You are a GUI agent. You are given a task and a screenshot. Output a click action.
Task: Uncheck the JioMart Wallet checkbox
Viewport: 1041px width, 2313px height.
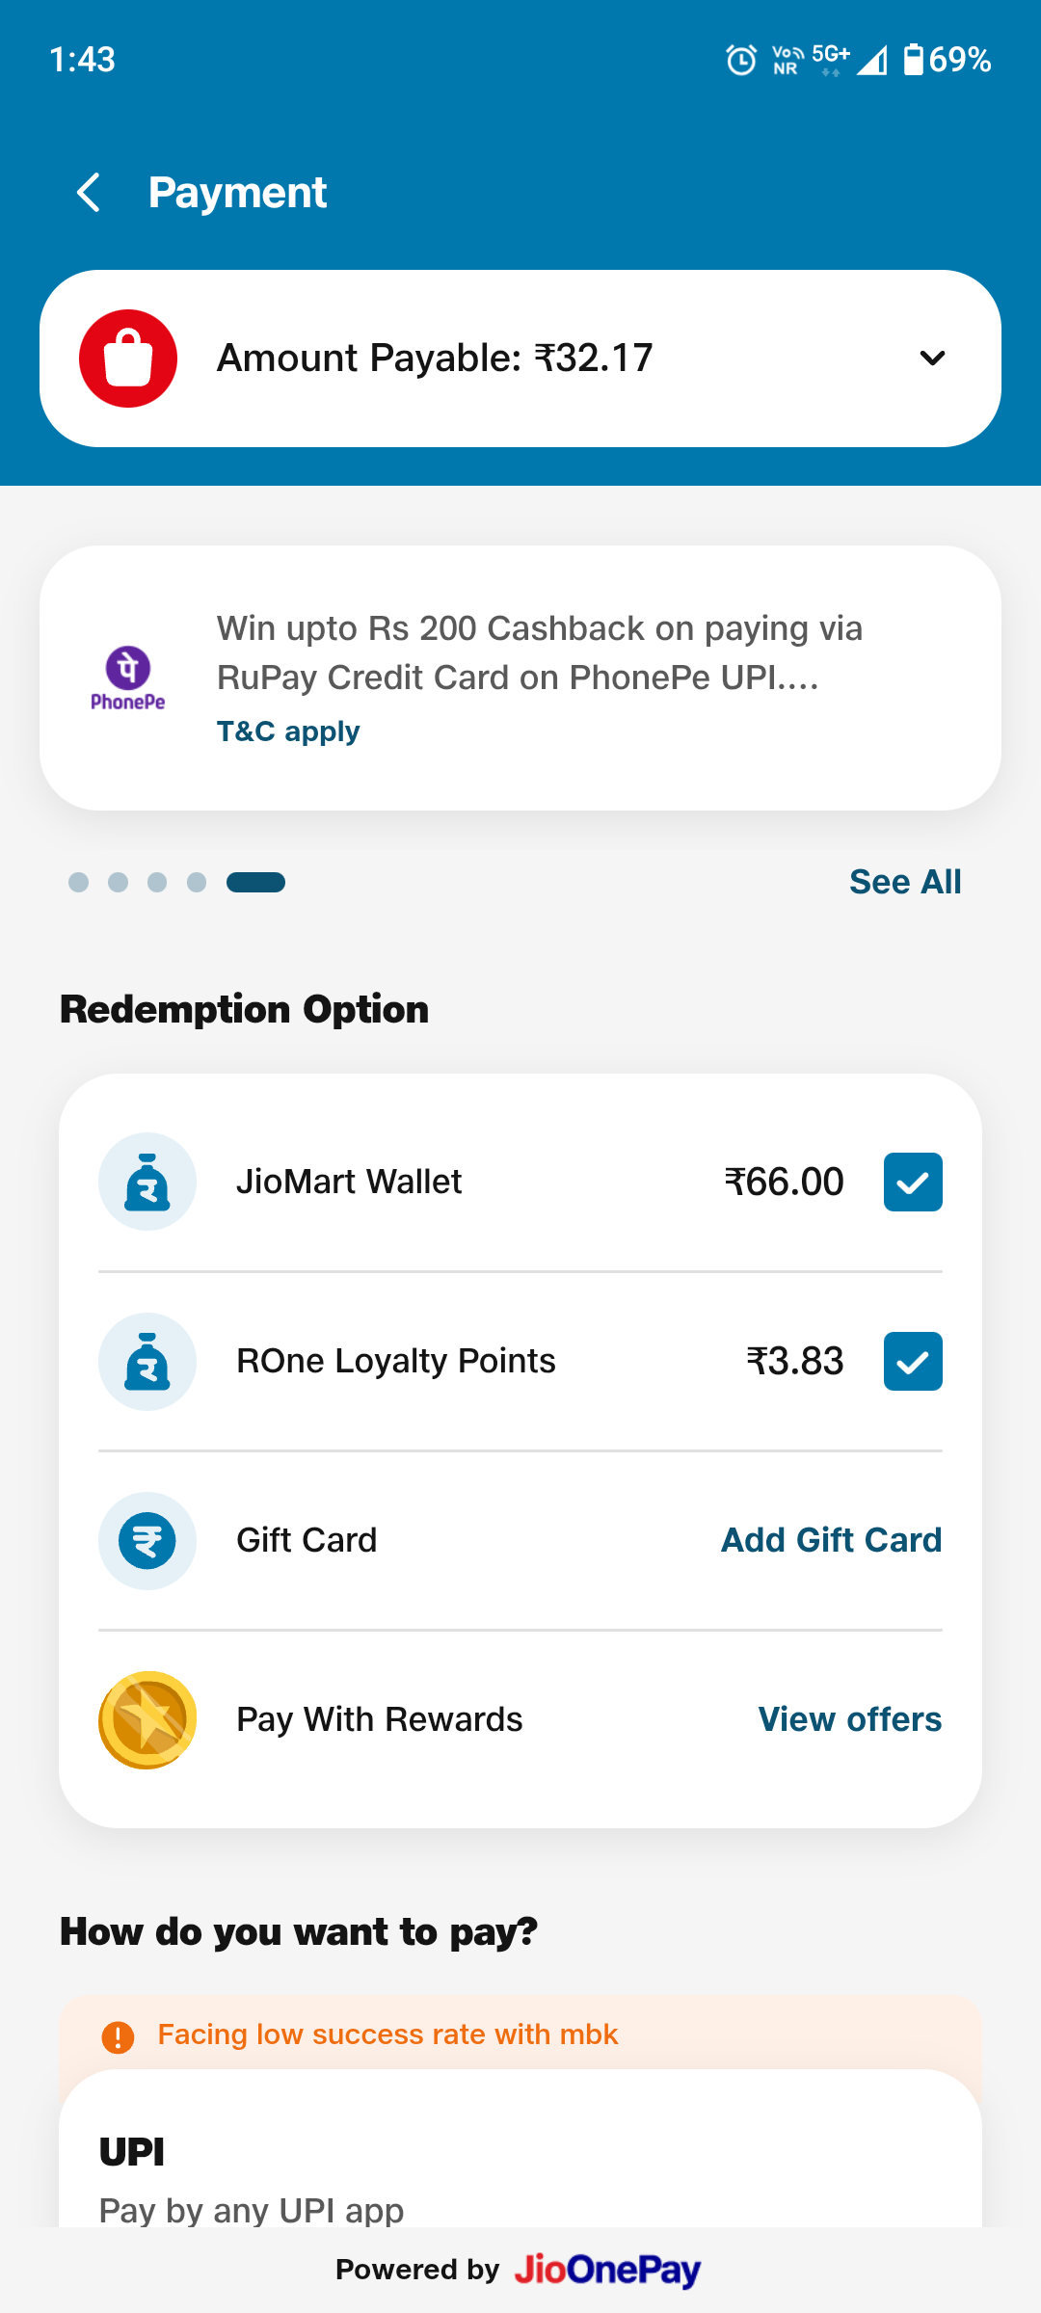[x=913, y=1182]
